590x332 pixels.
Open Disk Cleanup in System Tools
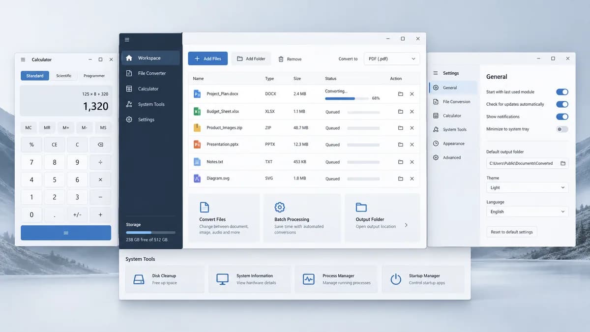165,279
